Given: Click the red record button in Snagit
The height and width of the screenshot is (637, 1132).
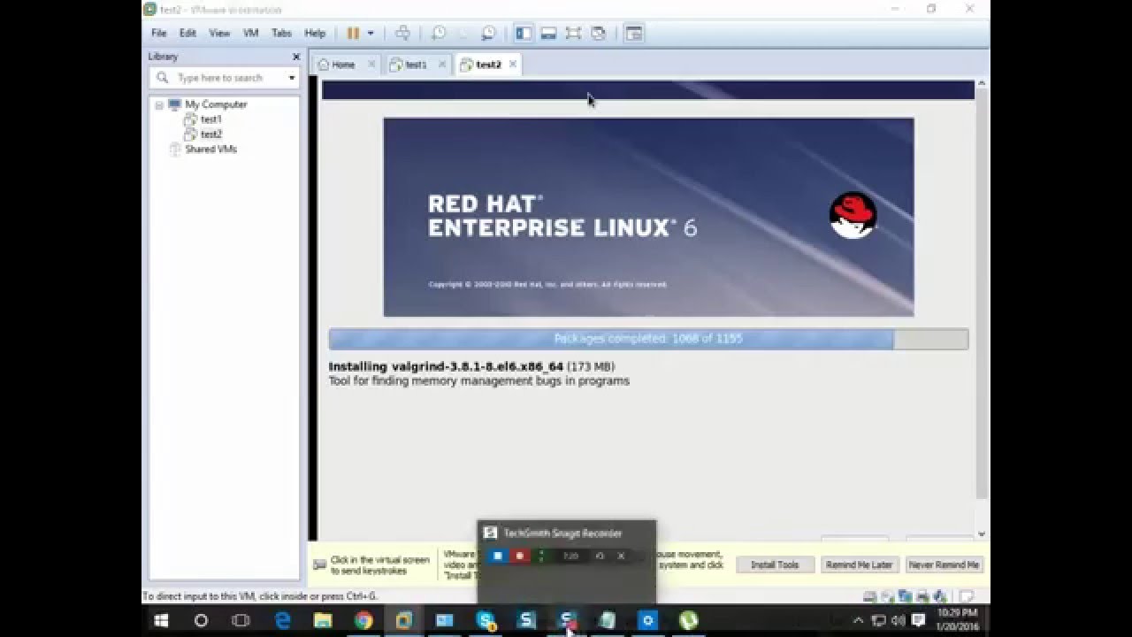Looking at the screenshot, I should (x=520, y=556).
